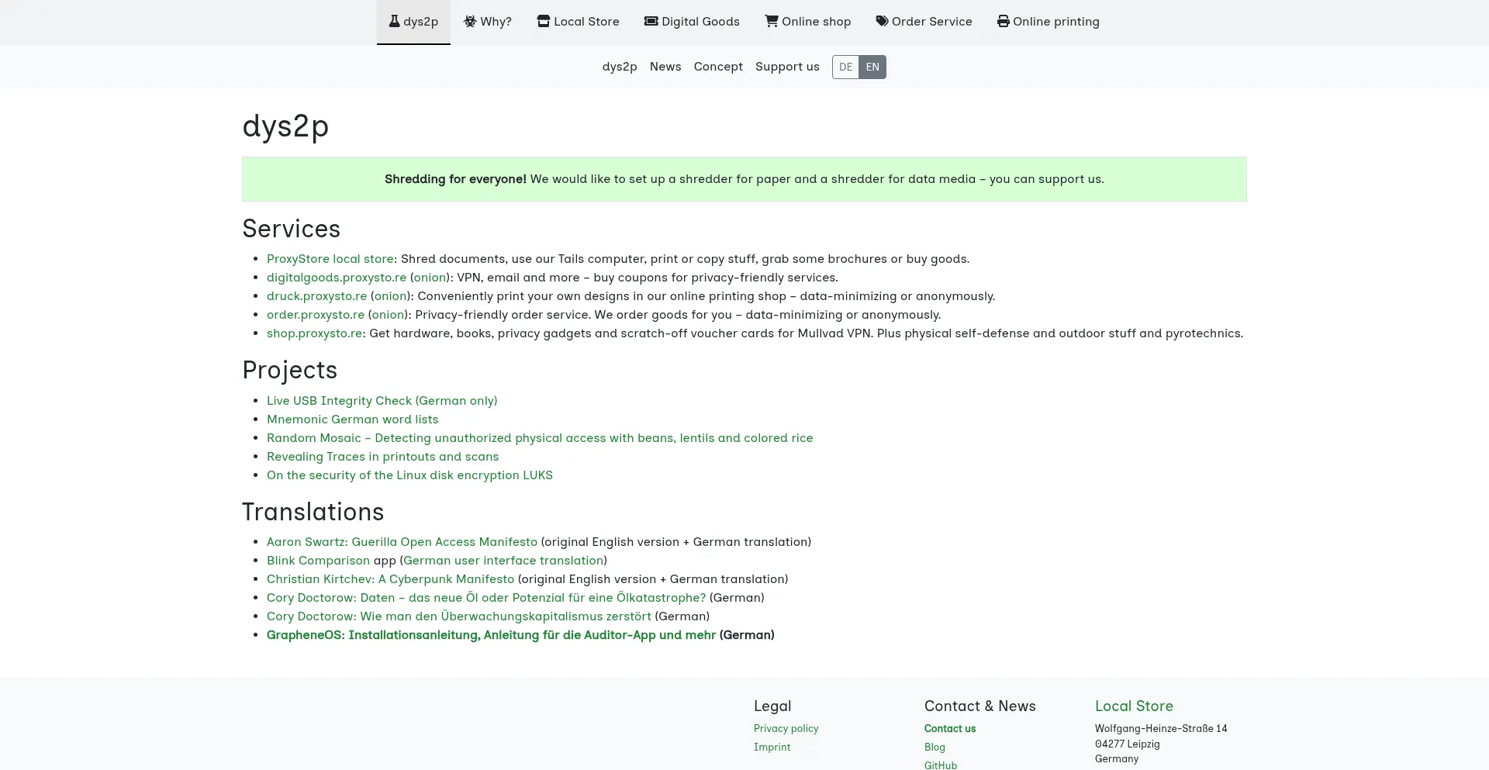Open the Support us page

(787, 67)
